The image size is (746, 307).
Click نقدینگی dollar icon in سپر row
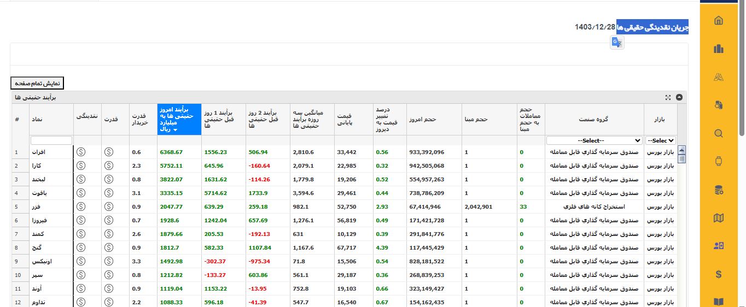[x=81, y=275]
